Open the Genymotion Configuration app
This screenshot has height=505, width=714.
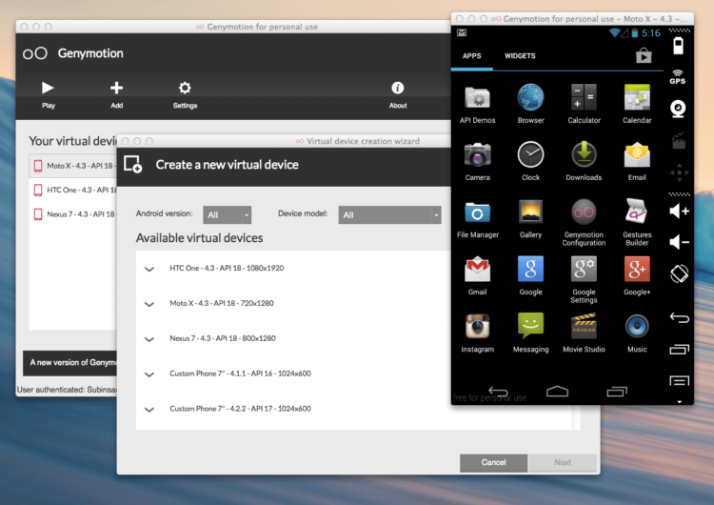[x=584, y=222]
